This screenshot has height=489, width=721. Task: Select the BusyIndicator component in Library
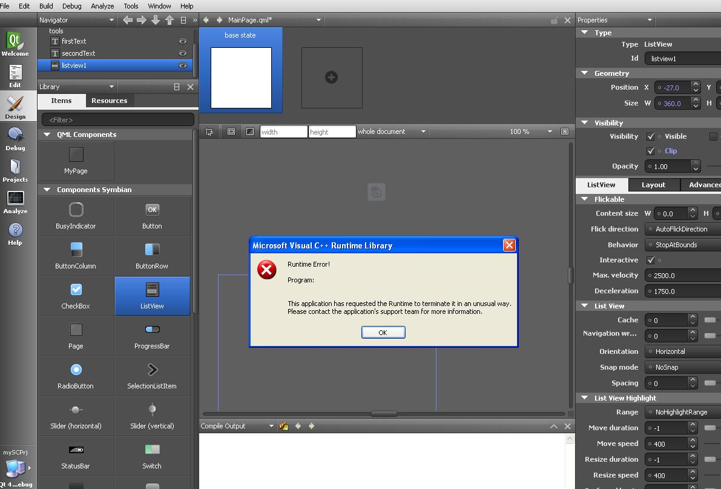76,215
